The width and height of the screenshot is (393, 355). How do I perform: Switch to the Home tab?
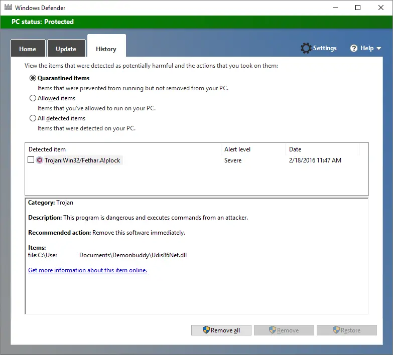coord(28,49)
